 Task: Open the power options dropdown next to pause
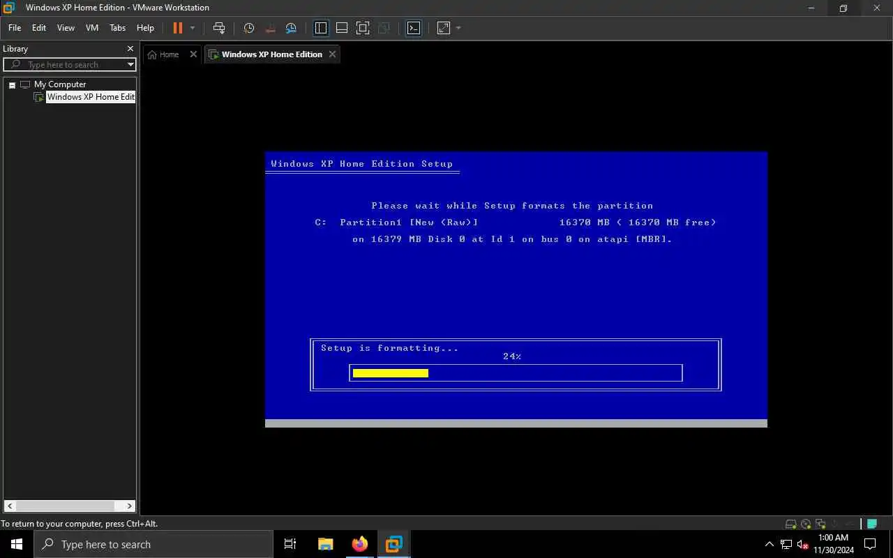click(193, 28)
